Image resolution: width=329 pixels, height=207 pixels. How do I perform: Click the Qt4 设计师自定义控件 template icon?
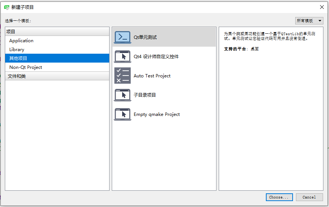[123, 57]
